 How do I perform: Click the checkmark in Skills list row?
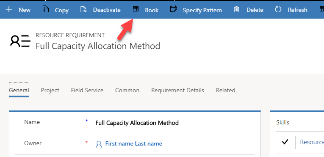point(285,142)
